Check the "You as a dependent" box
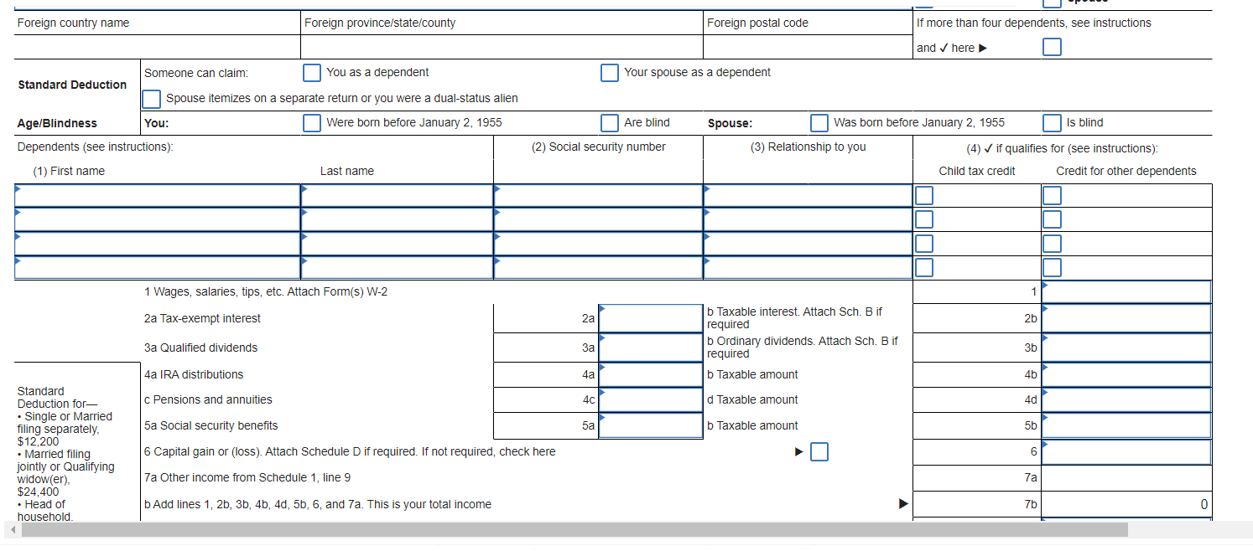Screen dimensions: 1253x551 [x=312, y=72]
